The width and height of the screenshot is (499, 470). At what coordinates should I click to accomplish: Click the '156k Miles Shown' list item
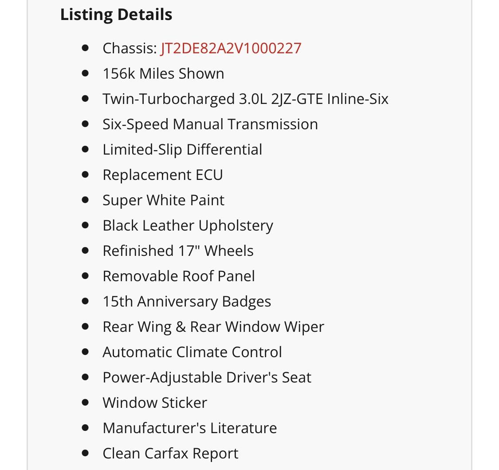coord(163,74)
